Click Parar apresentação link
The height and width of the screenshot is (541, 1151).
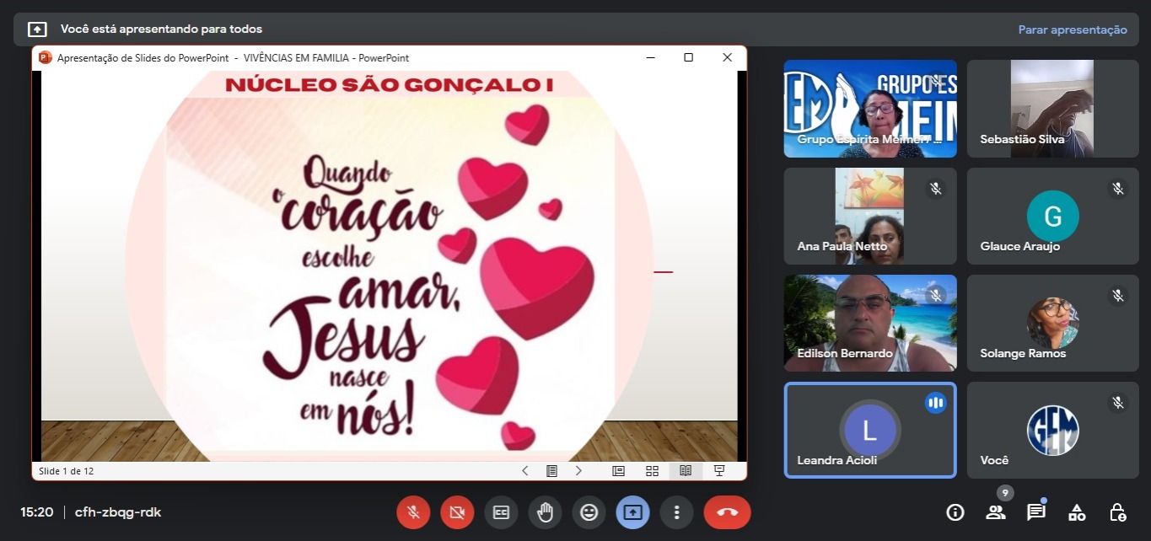pyautogui.click(x=1072, y=29)
